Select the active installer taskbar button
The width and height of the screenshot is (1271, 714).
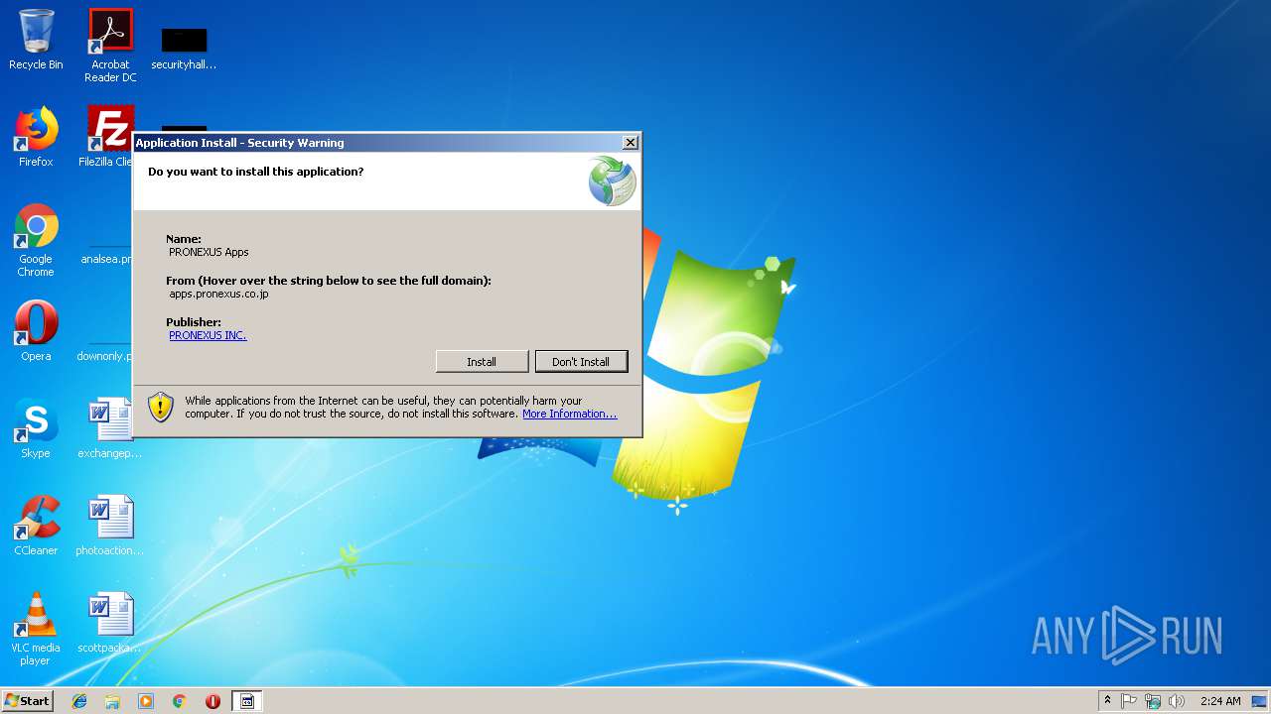(x=247, y=701)
